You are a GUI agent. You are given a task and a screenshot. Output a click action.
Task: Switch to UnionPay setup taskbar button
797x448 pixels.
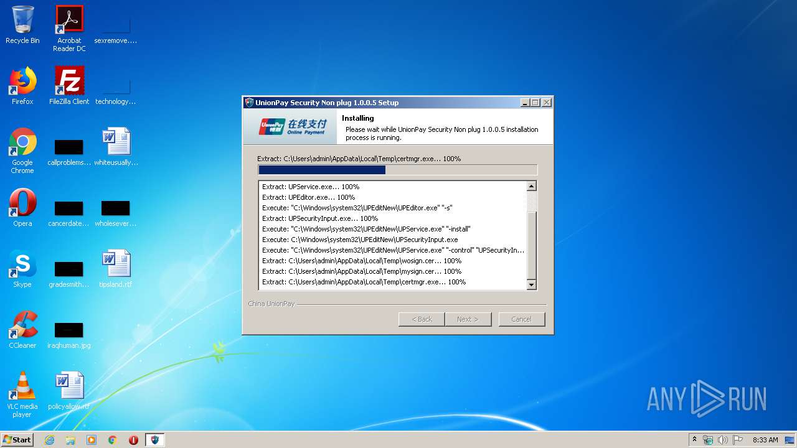pos(155,440)
